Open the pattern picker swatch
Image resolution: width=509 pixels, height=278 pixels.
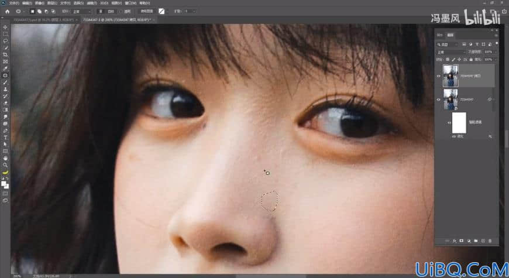(x=161, y=11)
